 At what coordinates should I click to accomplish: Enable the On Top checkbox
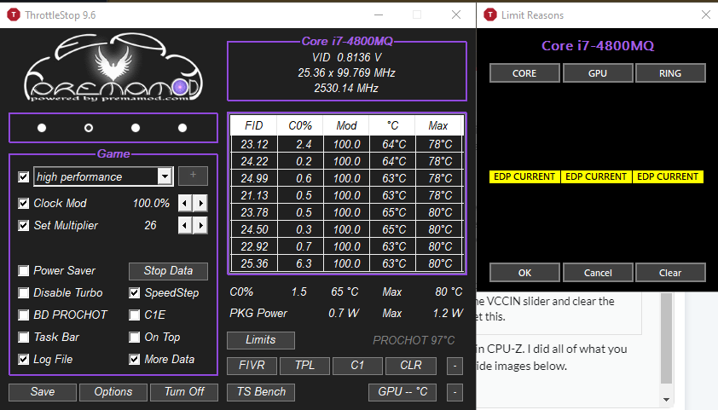134,338
